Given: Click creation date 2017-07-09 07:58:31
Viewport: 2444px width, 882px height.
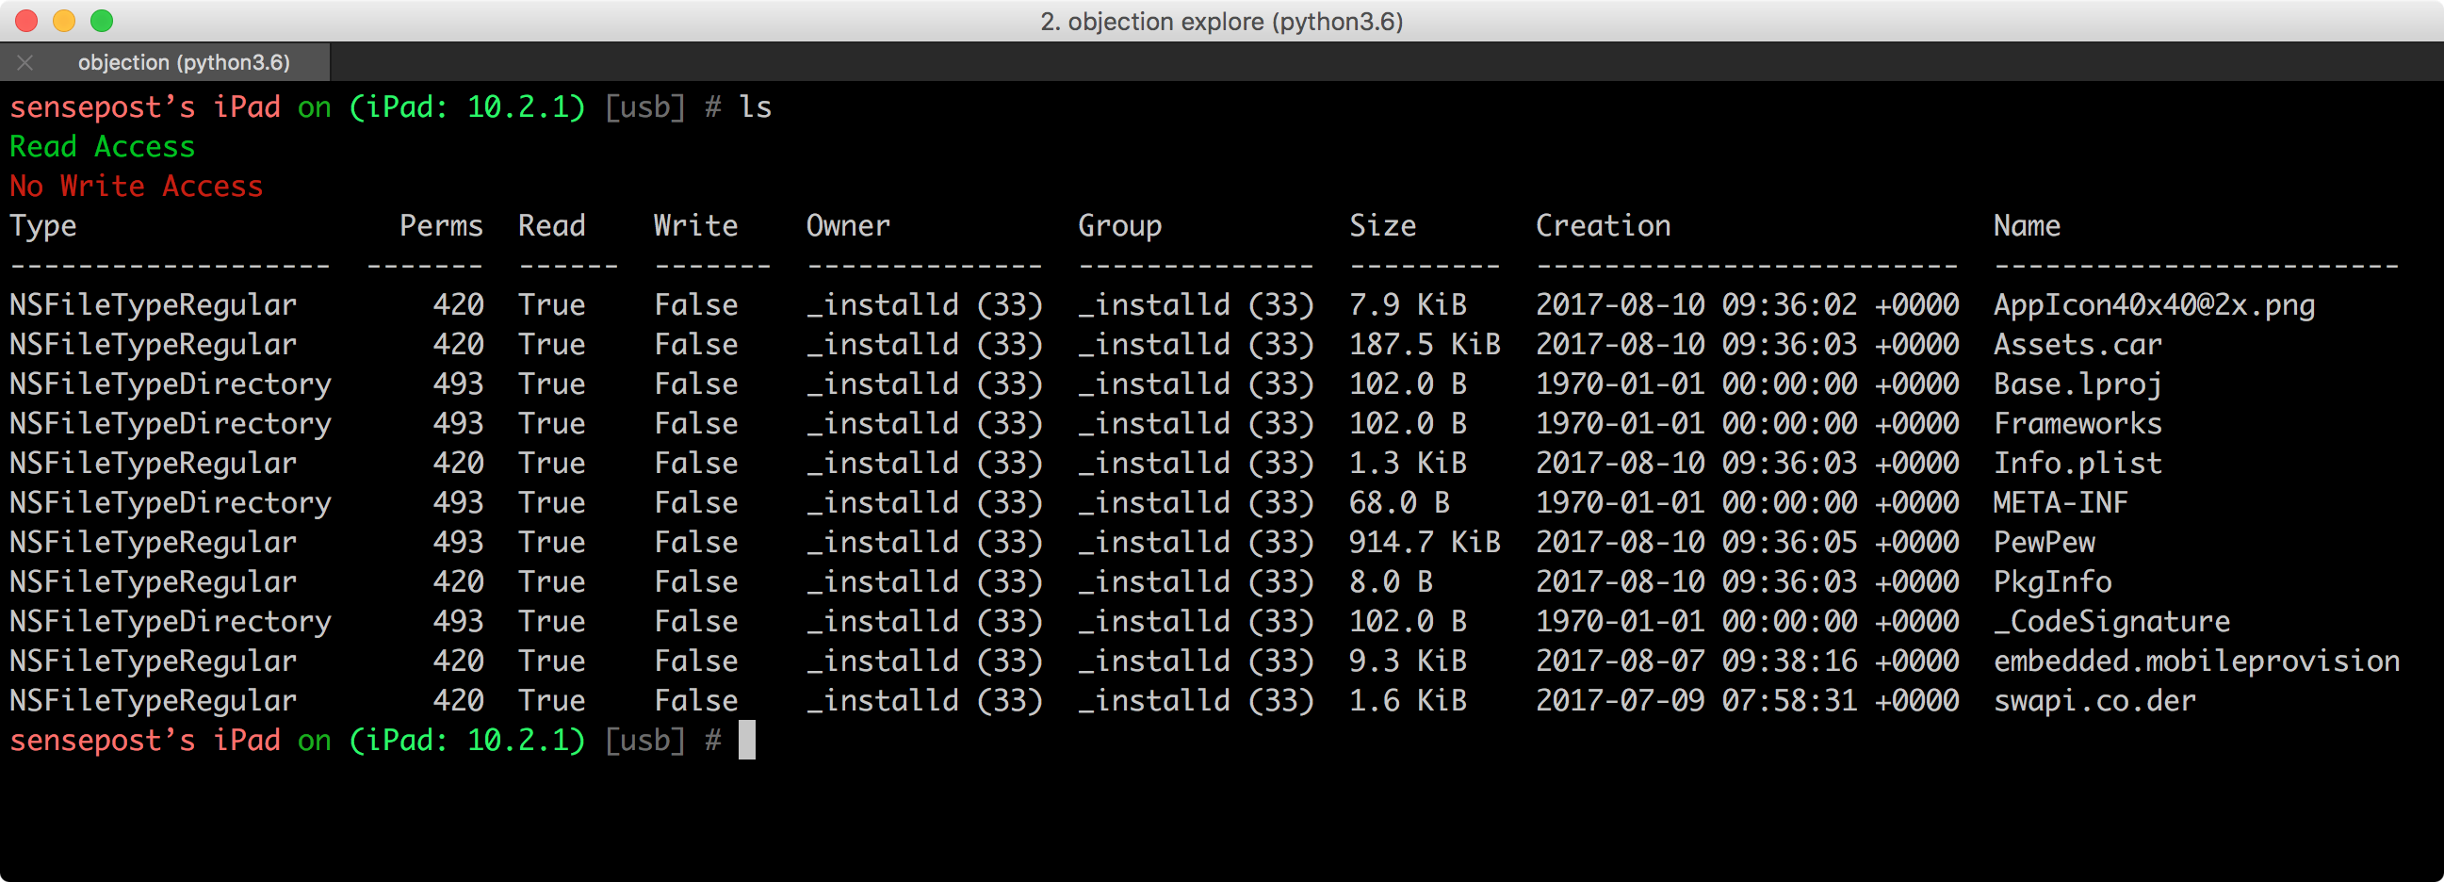Looking at the screenshot, I should (x=1696, y=701).
